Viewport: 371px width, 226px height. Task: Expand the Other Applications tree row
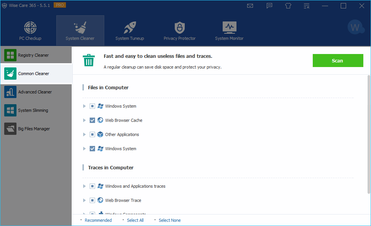pyautogui.click(x=84, y=134)
